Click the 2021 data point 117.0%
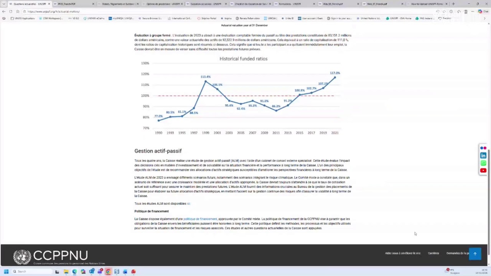The height and width of the screenshot is (276, 491). coord(335,77)
